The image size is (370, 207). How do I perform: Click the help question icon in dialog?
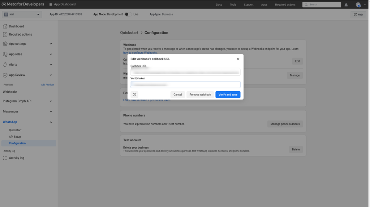coord(134,95)
